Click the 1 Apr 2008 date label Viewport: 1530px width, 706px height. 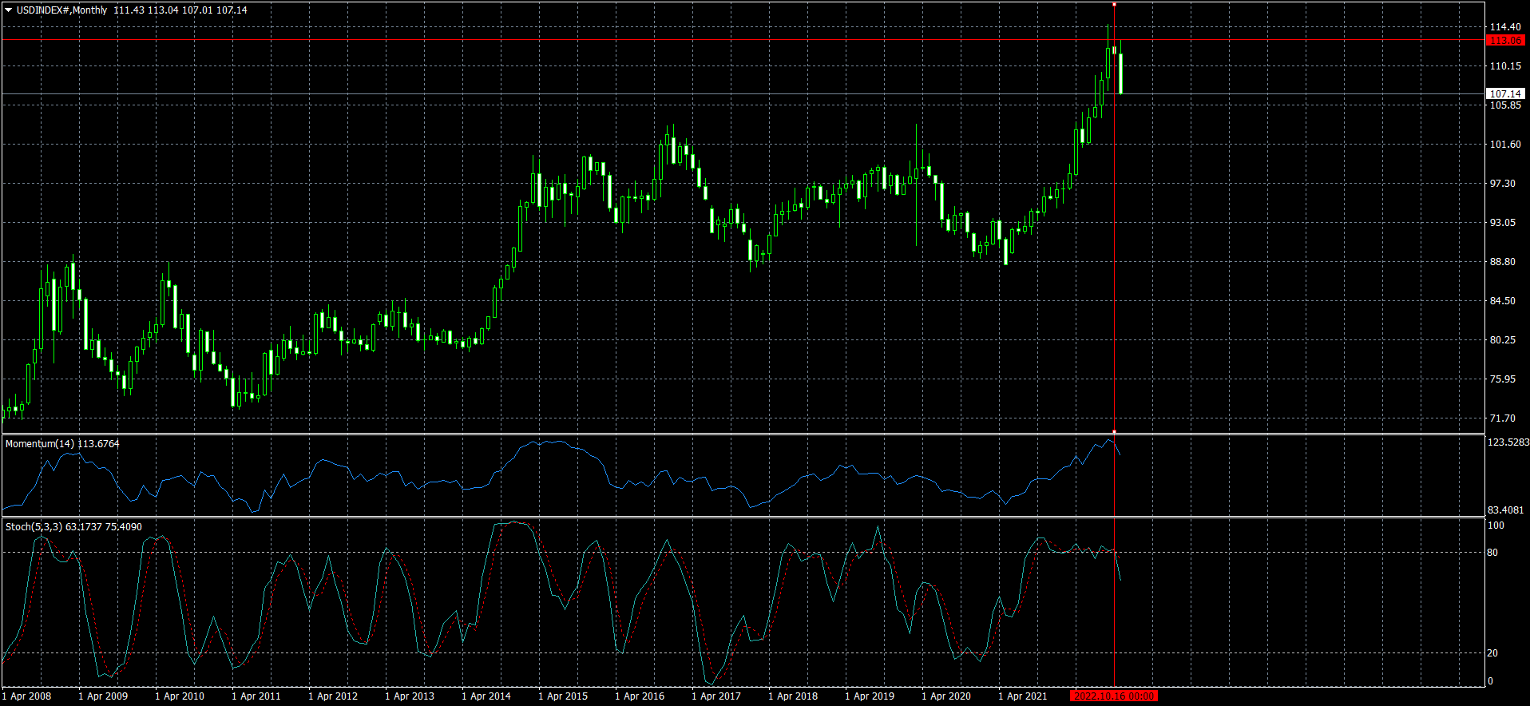pos(26,696)
